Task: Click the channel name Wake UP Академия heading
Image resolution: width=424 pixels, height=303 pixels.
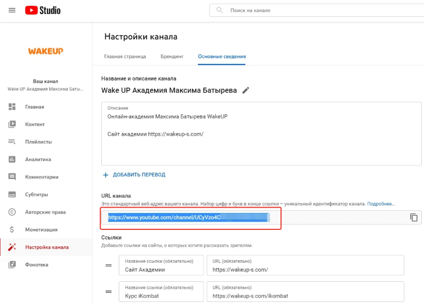Action: (x=169, y=90)
